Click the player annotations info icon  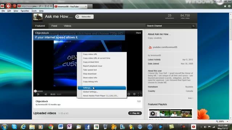click(x=134, y=94)
